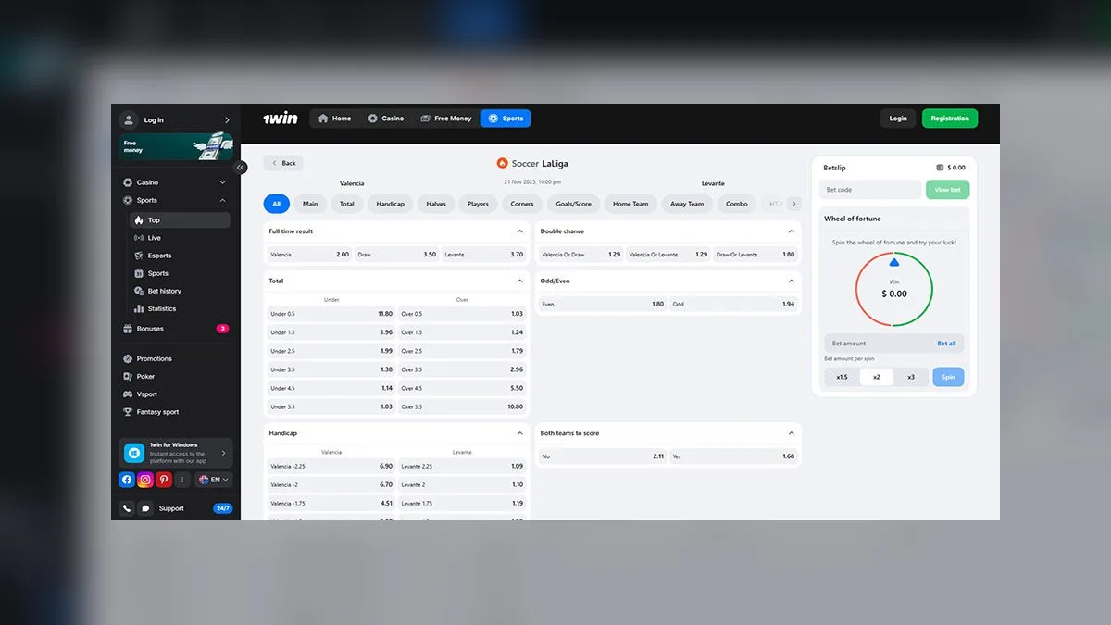Click the phone call support icon
This screenshot has width=1111, height=625.
tap(127, 508)
